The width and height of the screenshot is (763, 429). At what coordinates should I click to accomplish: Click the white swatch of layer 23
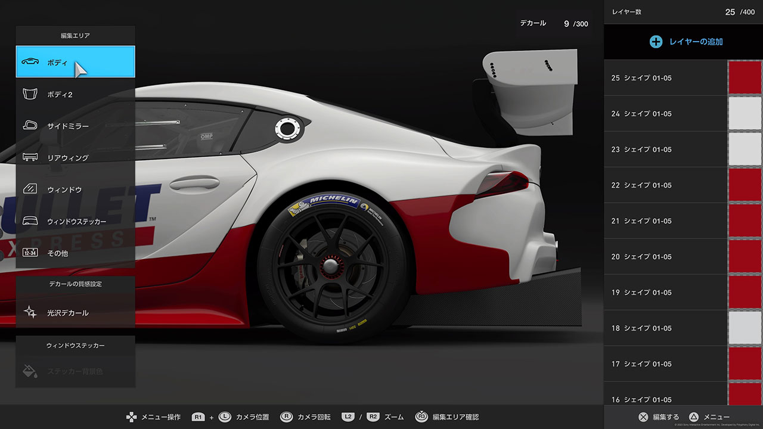click(745, 149)
